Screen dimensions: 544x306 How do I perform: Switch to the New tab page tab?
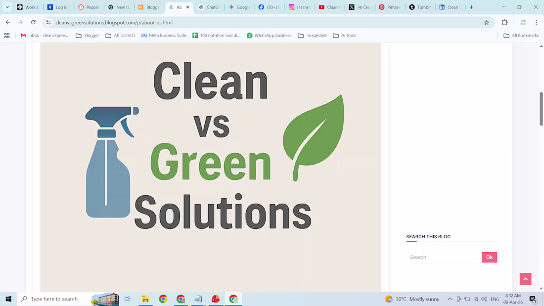pyautogui.click(x=119, y=7)
